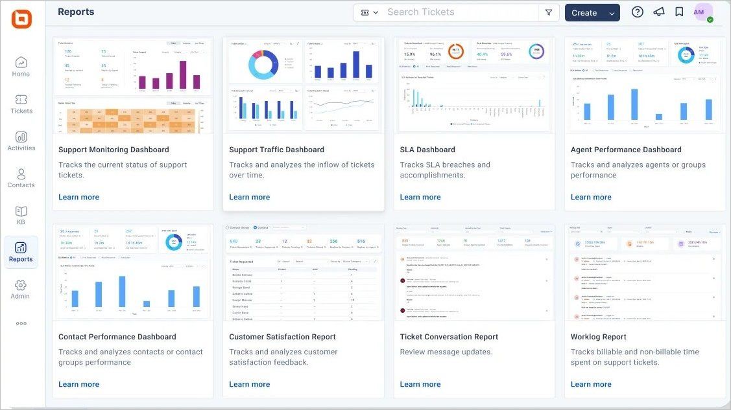This screenshot has width=731, height=410.
Task: Open the Support Traffic Dashboard preview thumbnail
Action: pos(303,84)
